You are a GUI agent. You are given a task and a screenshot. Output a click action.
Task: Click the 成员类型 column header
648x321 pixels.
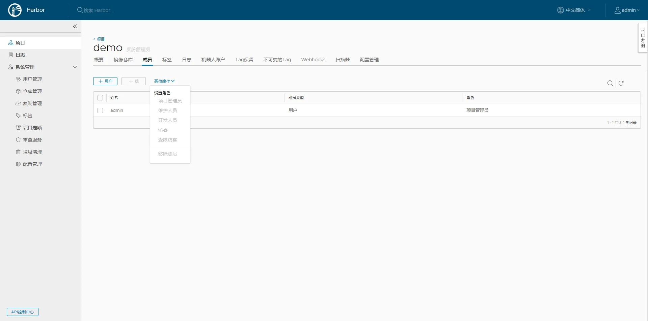click(296, 98)
